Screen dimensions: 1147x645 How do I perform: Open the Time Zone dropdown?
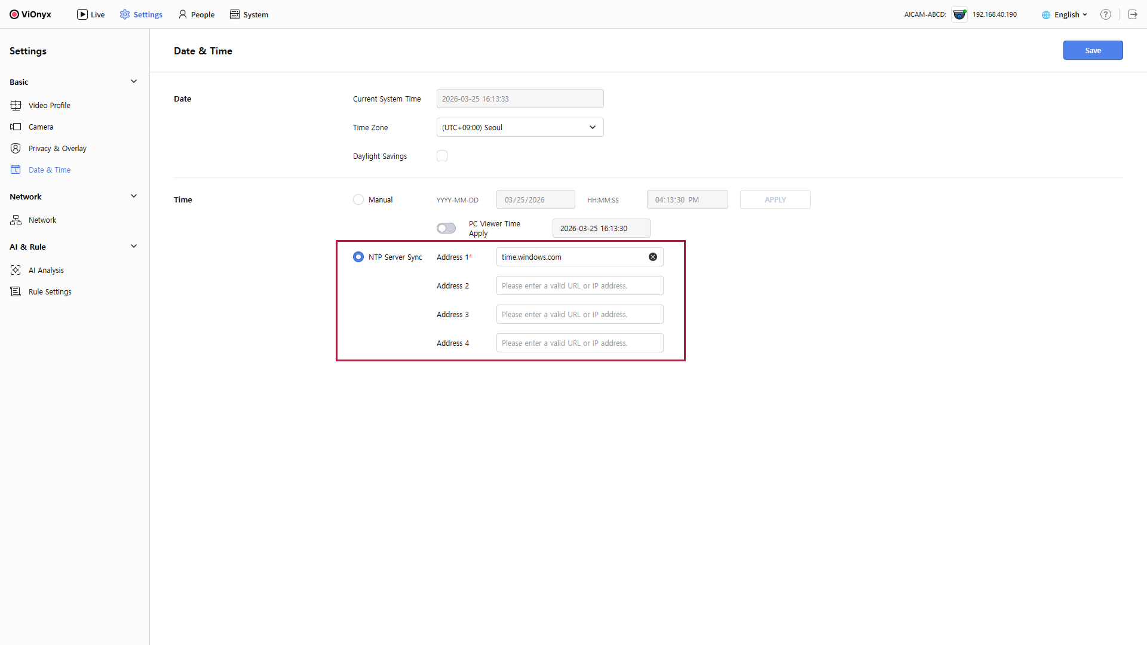520,127
